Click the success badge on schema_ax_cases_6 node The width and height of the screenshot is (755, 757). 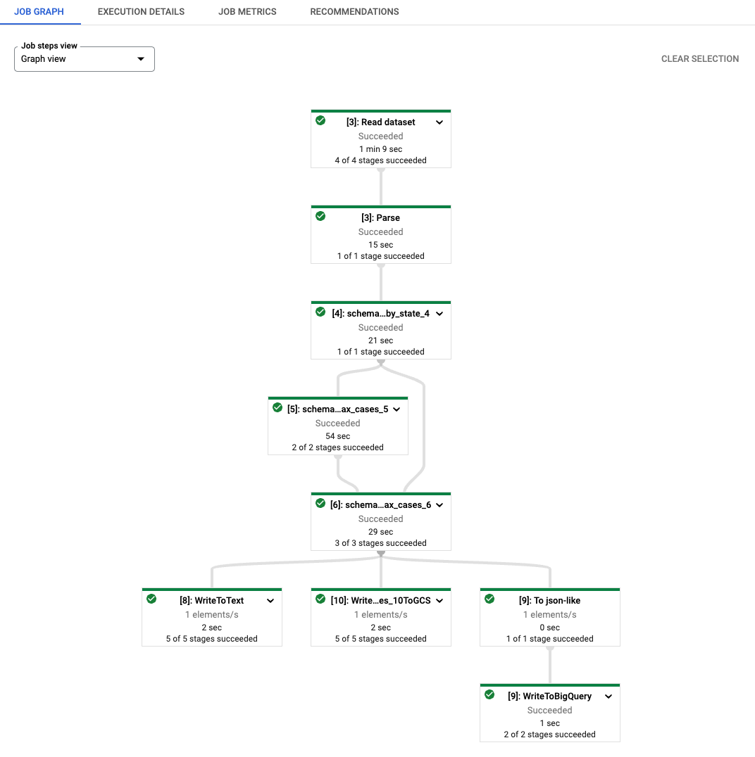click(320, 503)
